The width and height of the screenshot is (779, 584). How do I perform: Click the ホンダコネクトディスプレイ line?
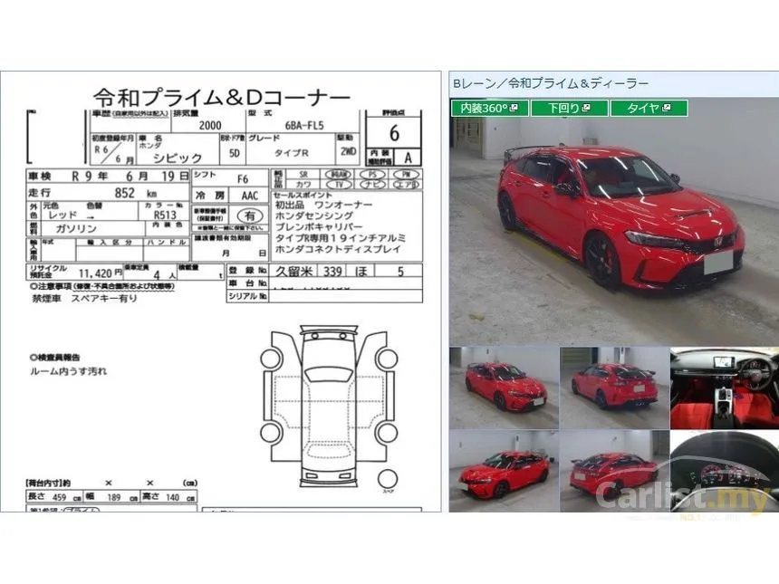[338, 249]
